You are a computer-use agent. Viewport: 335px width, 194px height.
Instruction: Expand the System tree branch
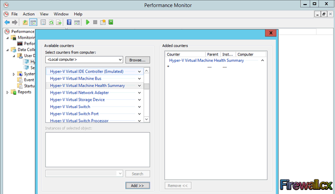coord(14,74)
